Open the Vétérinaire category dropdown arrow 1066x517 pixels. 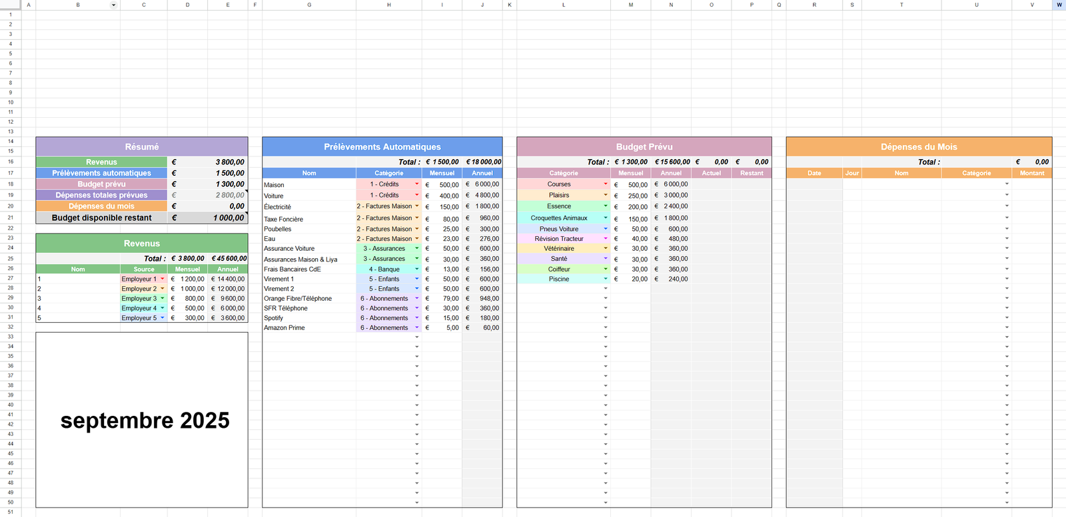606,248
